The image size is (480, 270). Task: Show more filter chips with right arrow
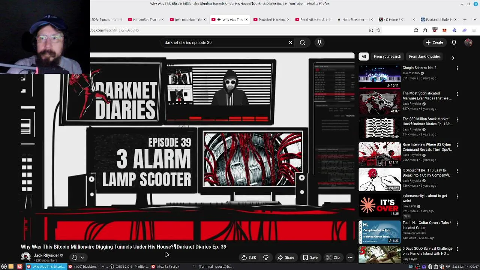[453, 58]
